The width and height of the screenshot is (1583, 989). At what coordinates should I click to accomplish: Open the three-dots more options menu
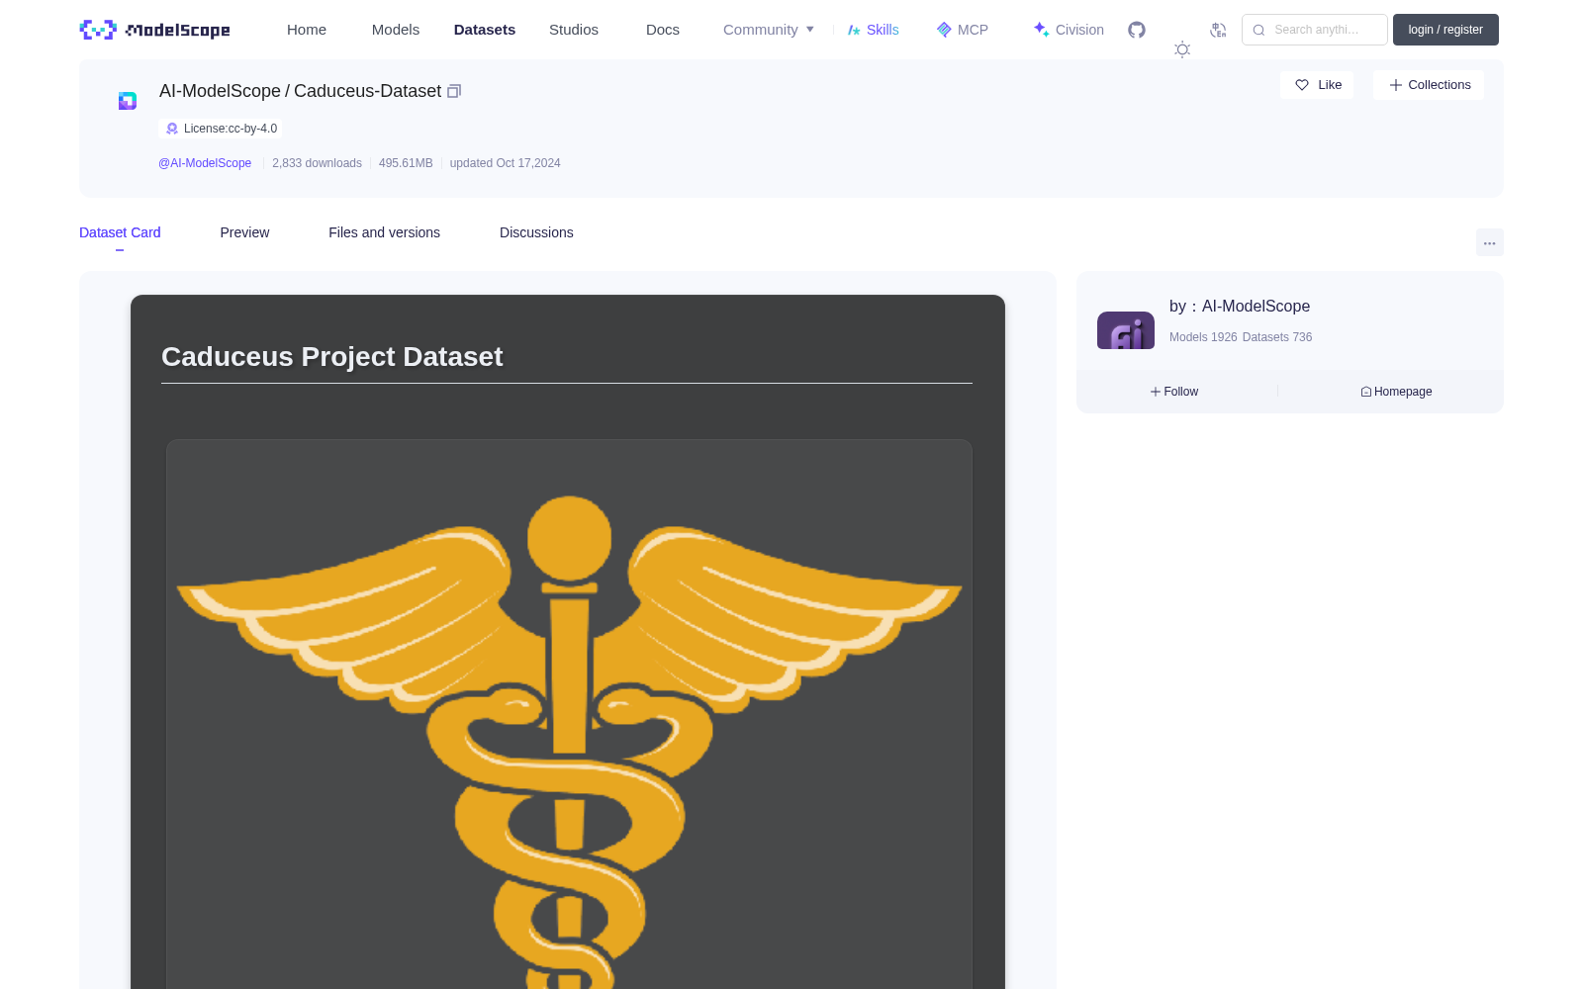(1489, 242)
